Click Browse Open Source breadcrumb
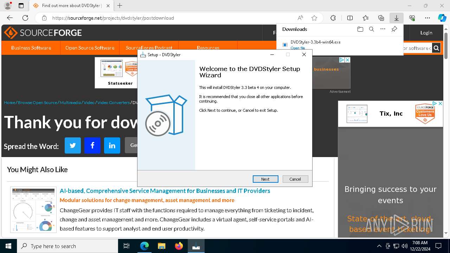The height and width of the screenshot is (253, 450). click(x=37, y=103)
